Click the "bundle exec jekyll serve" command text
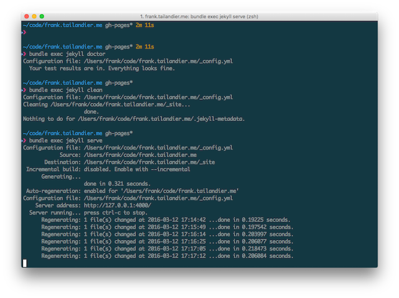 [x=65, y=140]
